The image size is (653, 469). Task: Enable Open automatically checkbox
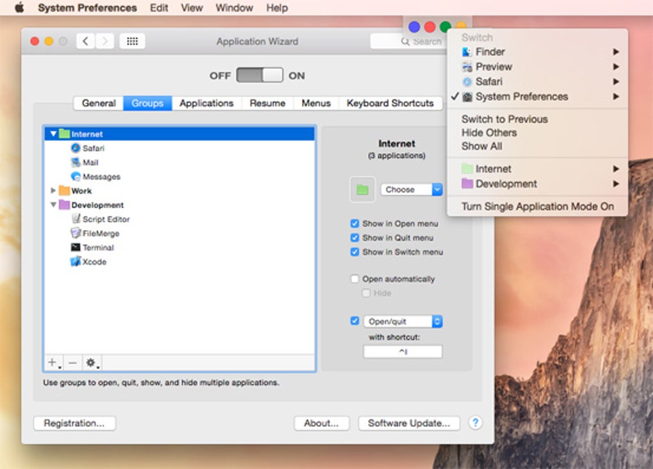tap(355, 279)
